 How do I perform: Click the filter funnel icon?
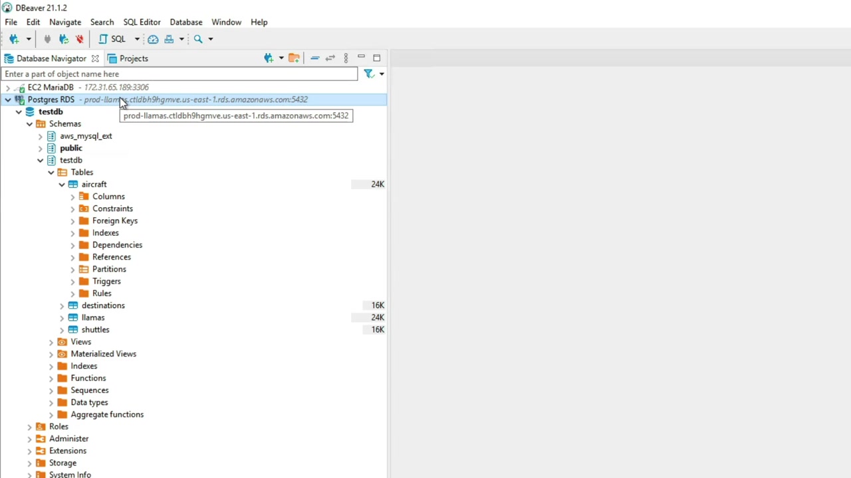pos(369,74)
